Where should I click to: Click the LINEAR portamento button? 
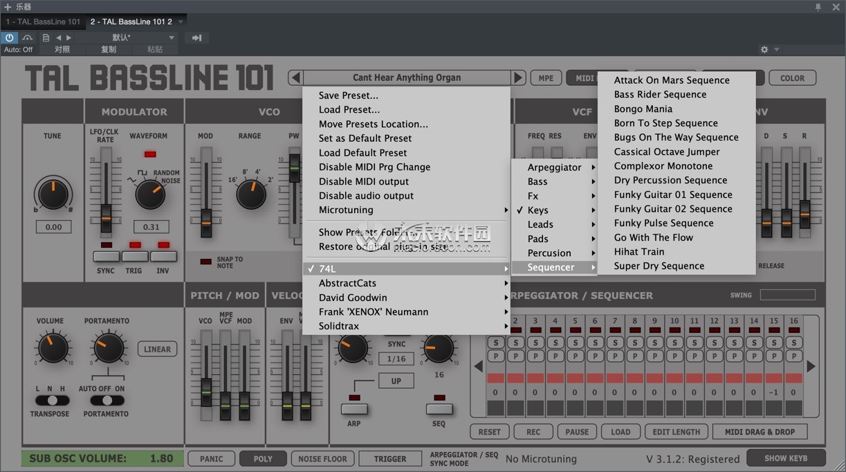(157, 350)
